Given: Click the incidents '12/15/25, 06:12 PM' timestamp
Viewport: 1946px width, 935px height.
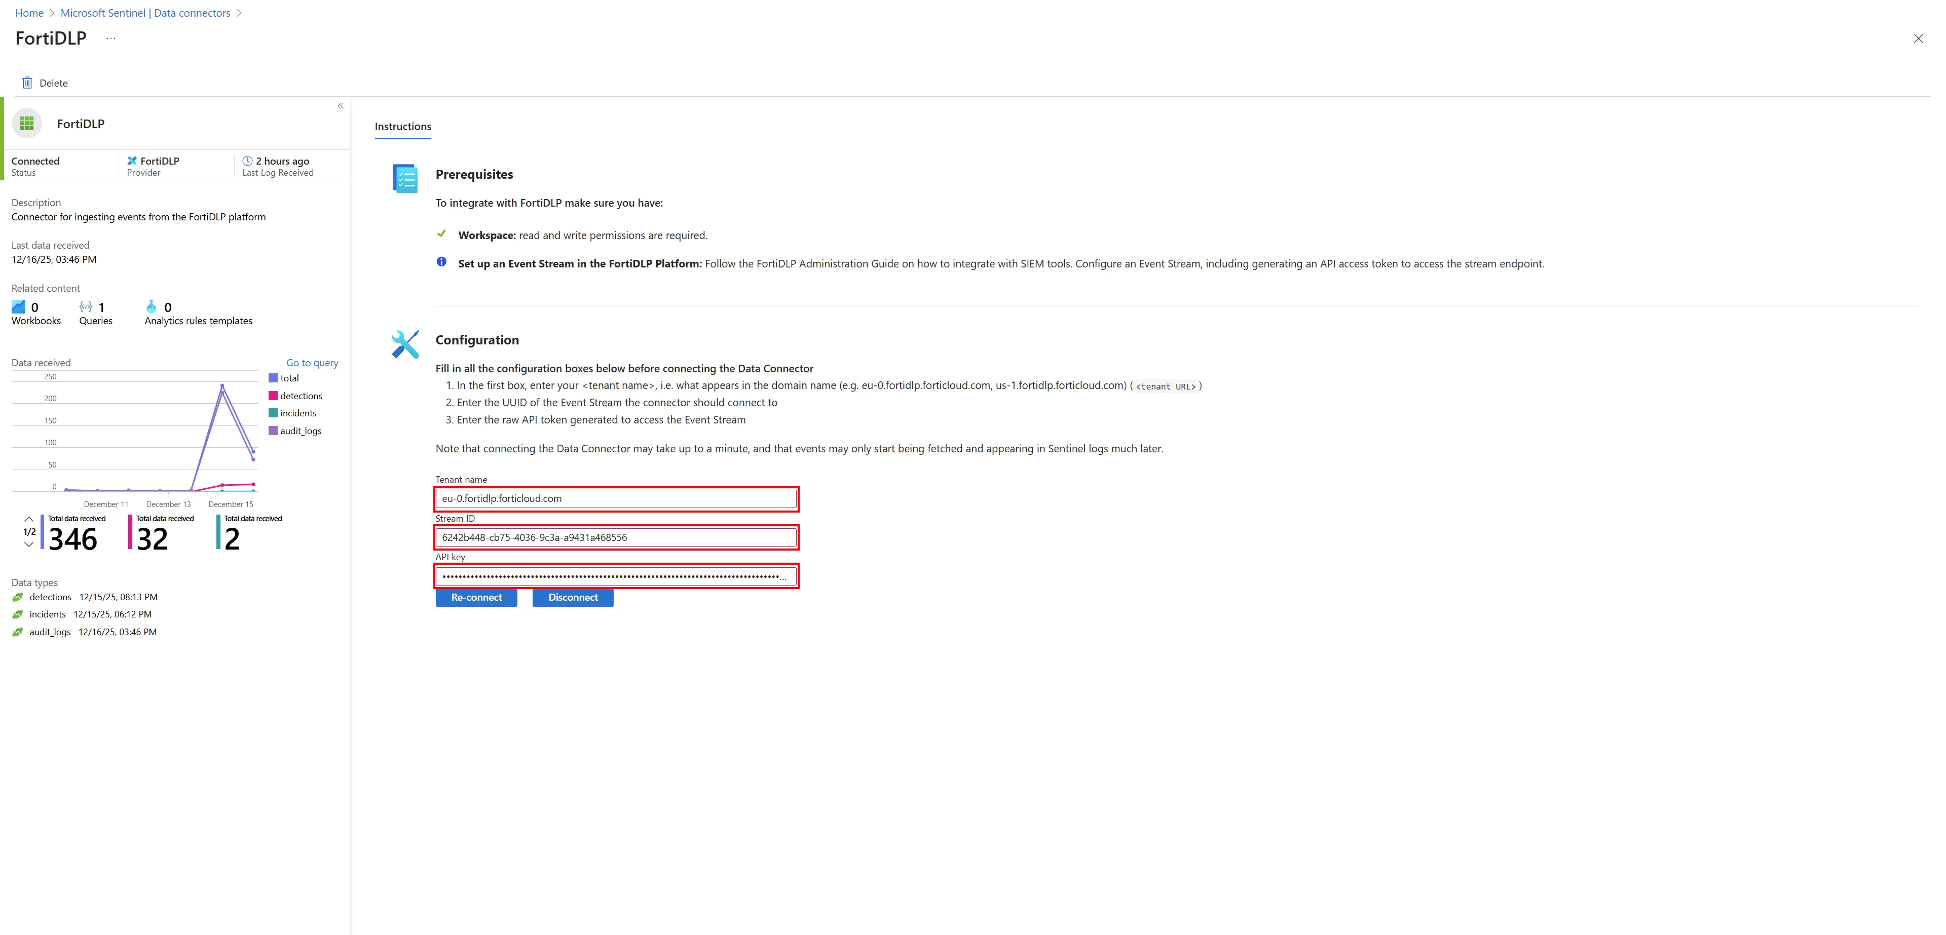Looking at the screenshot, I should (x=113, y=615).
